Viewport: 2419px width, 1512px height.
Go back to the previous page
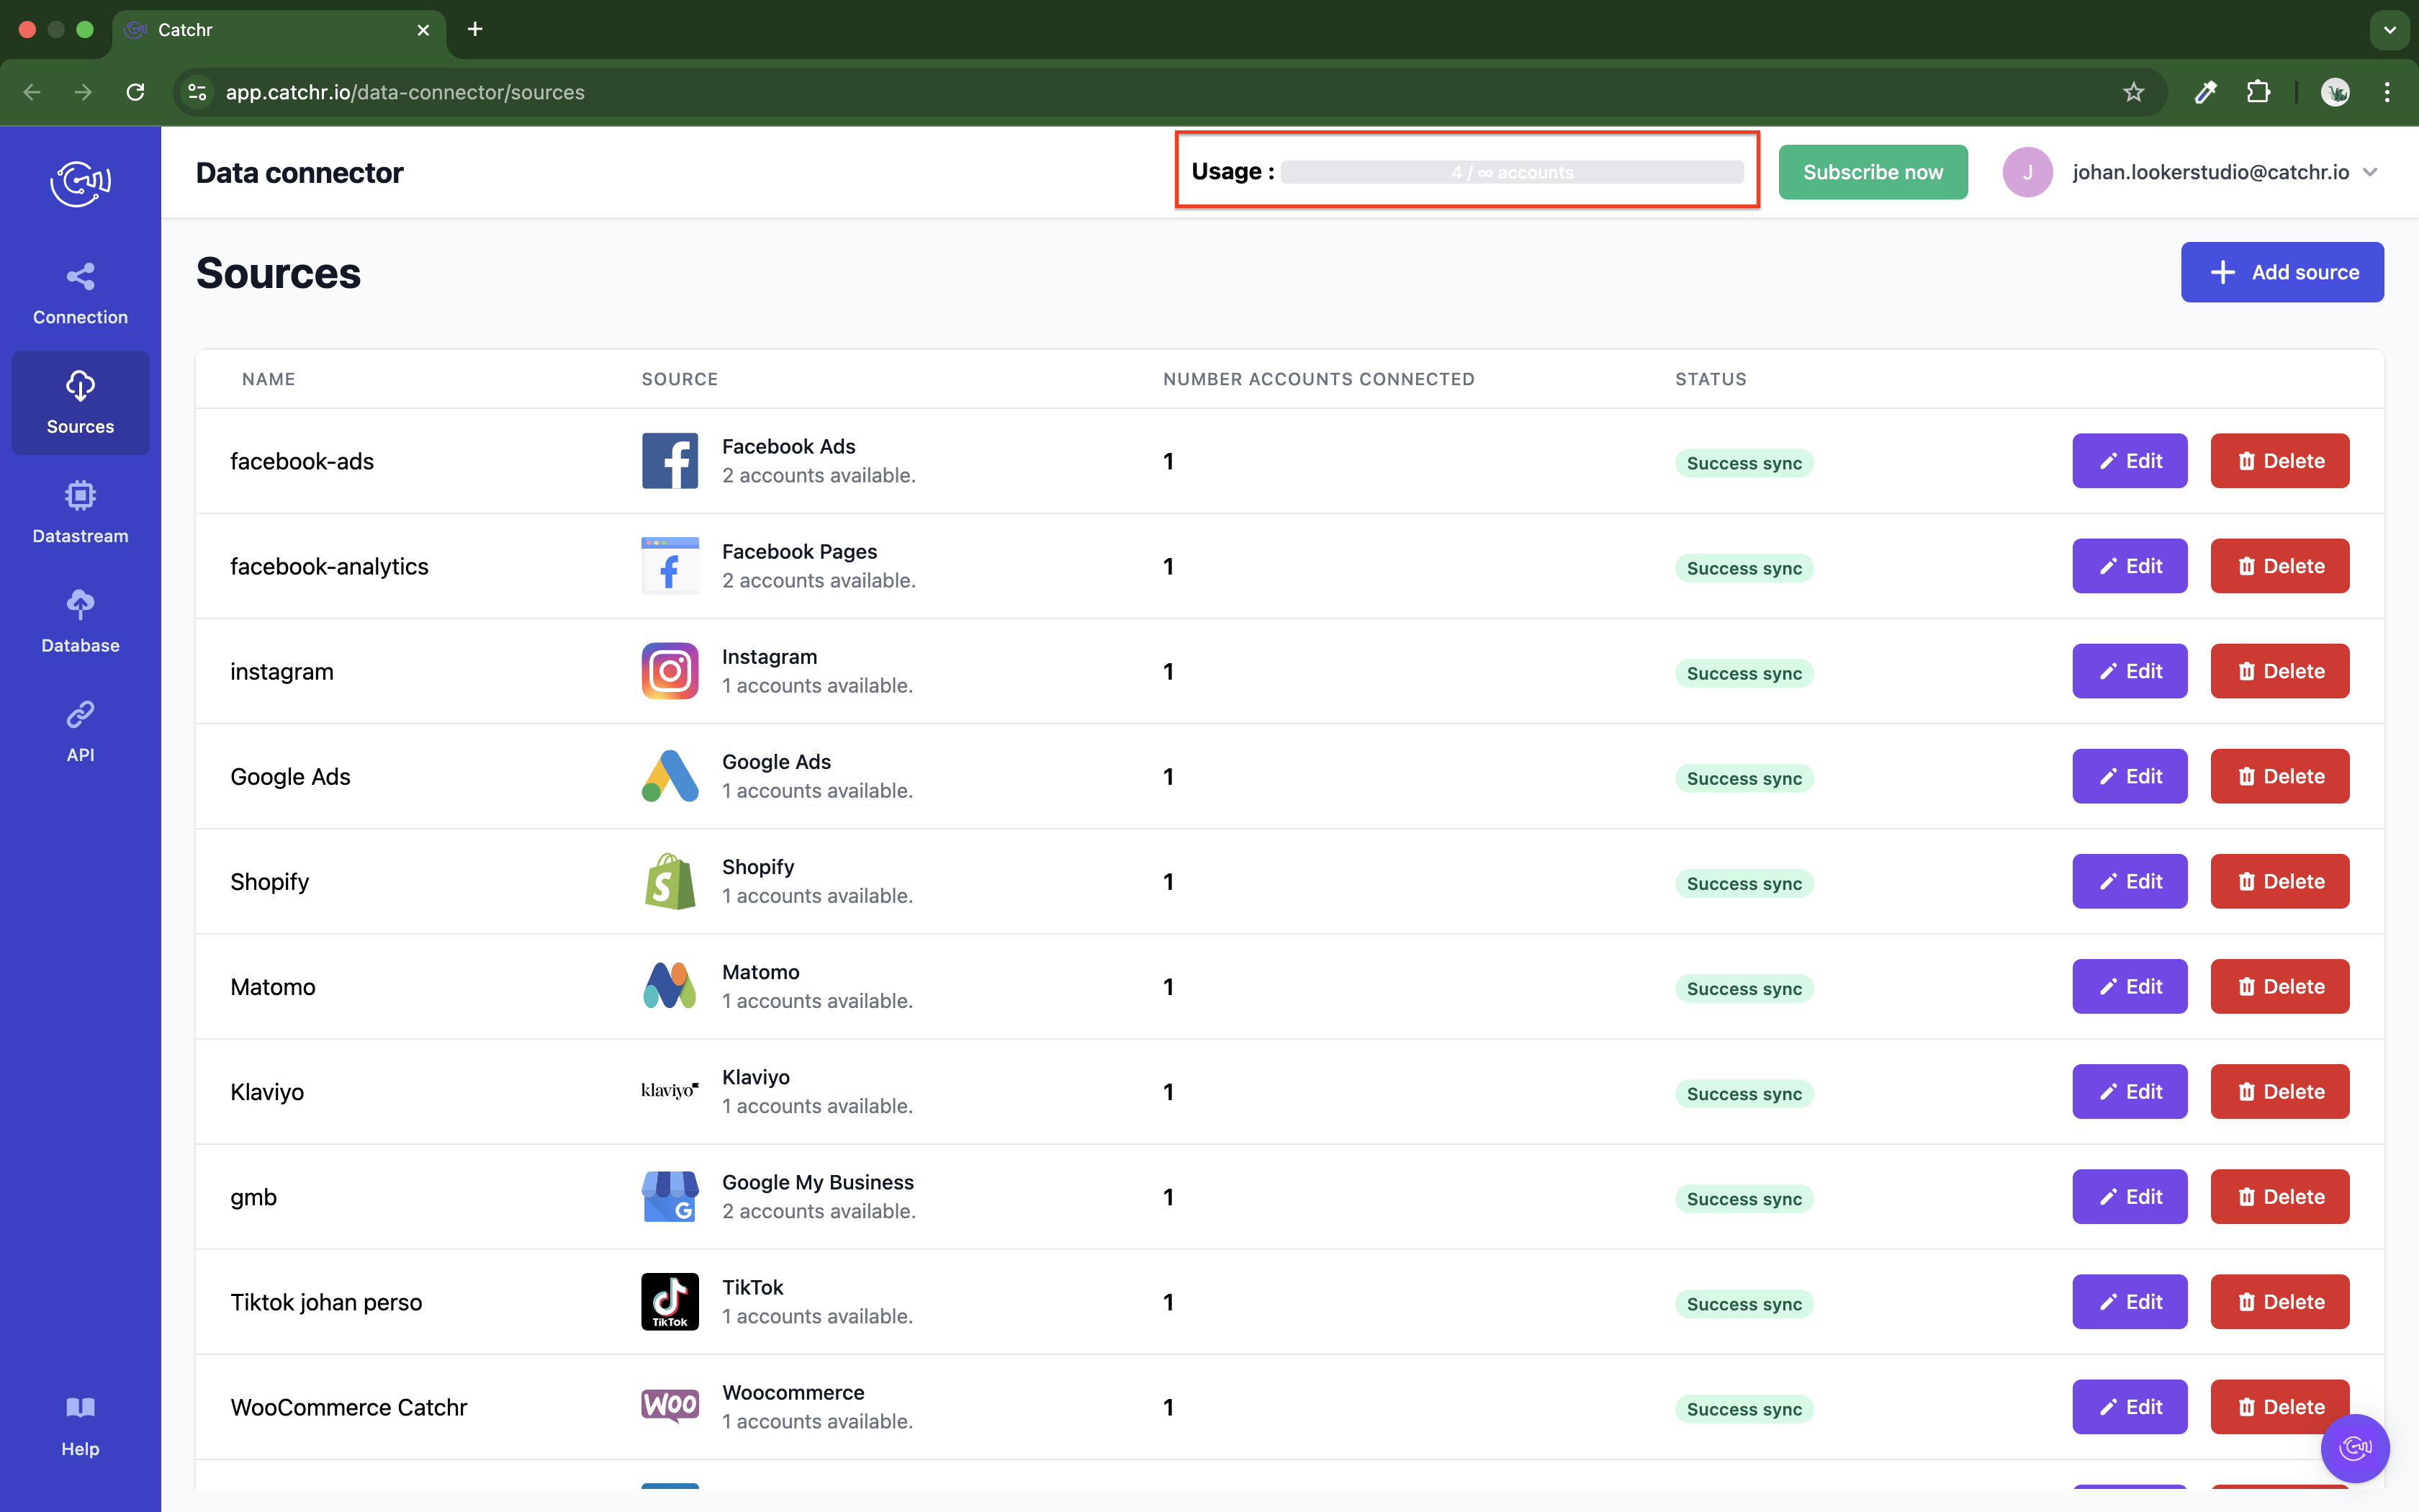(x=32, y=92)
